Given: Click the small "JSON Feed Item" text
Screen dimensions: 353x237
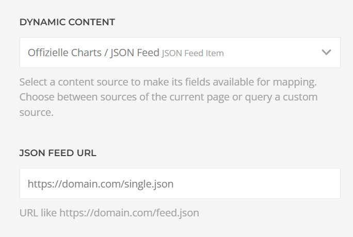Looking at the screenshot, I should pos(192,53).
